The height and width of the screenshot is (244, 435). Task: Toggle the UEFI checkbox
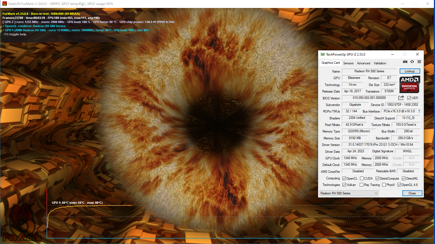(409, 98)
